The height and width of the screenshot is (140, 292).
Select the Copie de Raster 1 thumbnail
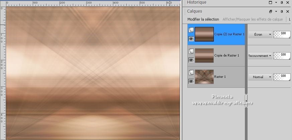[204, 56]
